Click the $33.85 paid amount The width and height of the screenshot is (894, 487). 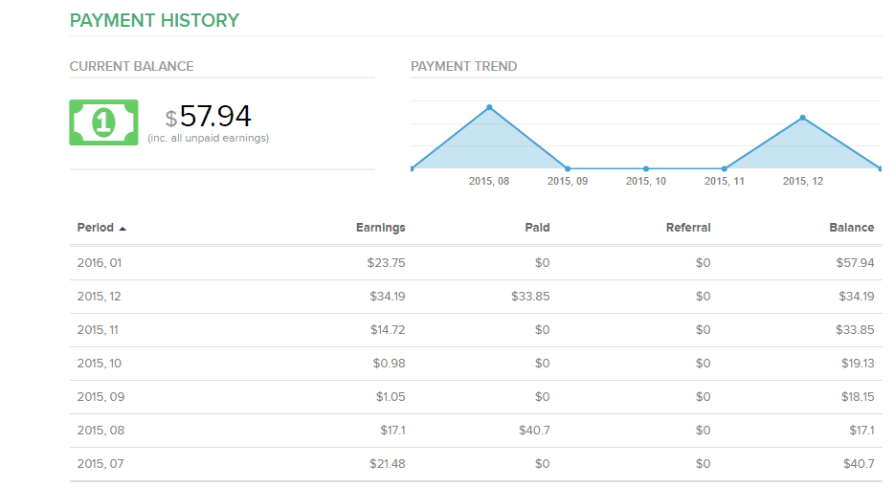pyautogui.click(x=530, y=297)
